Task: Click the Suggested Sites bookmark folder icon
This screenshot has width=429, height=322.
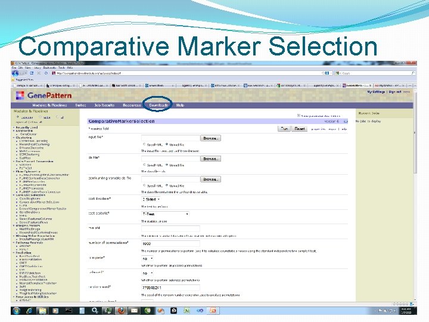Action: click(13, 80)
